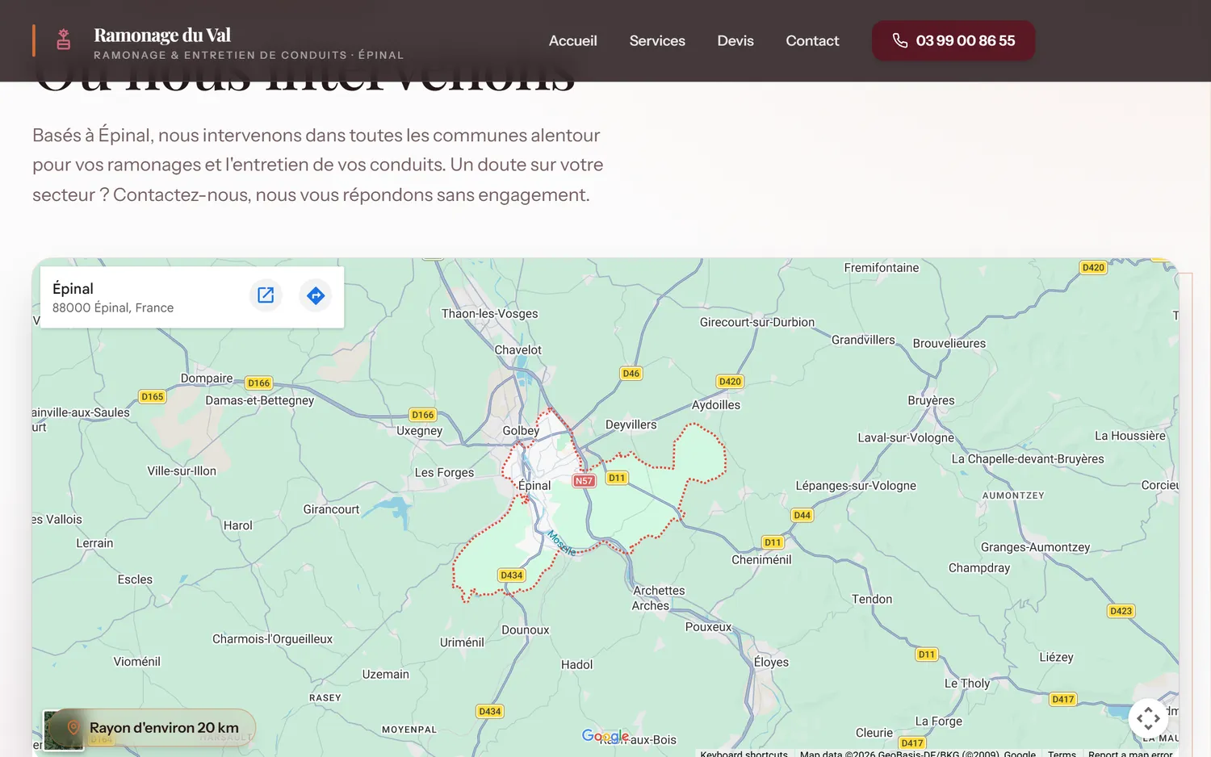
Task: Click Thaon-les-Vosges on the map
Action: [489, 314]
